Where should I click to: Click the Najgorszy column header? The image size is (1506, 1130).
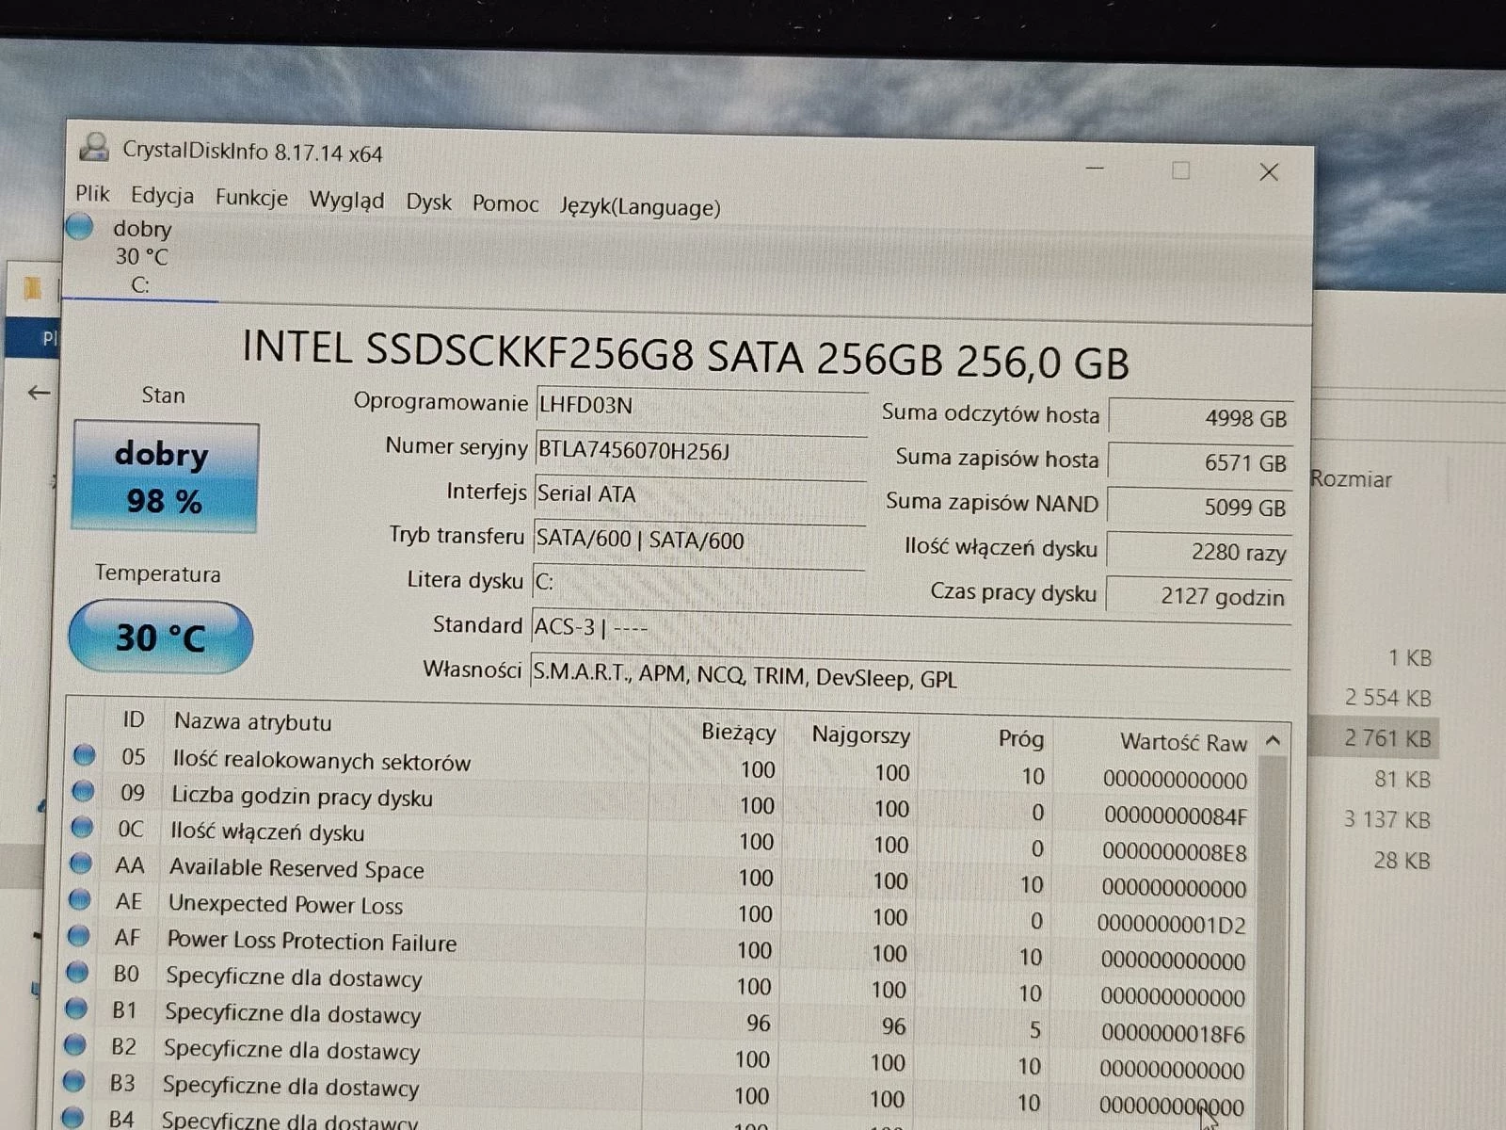coord(860,735)
